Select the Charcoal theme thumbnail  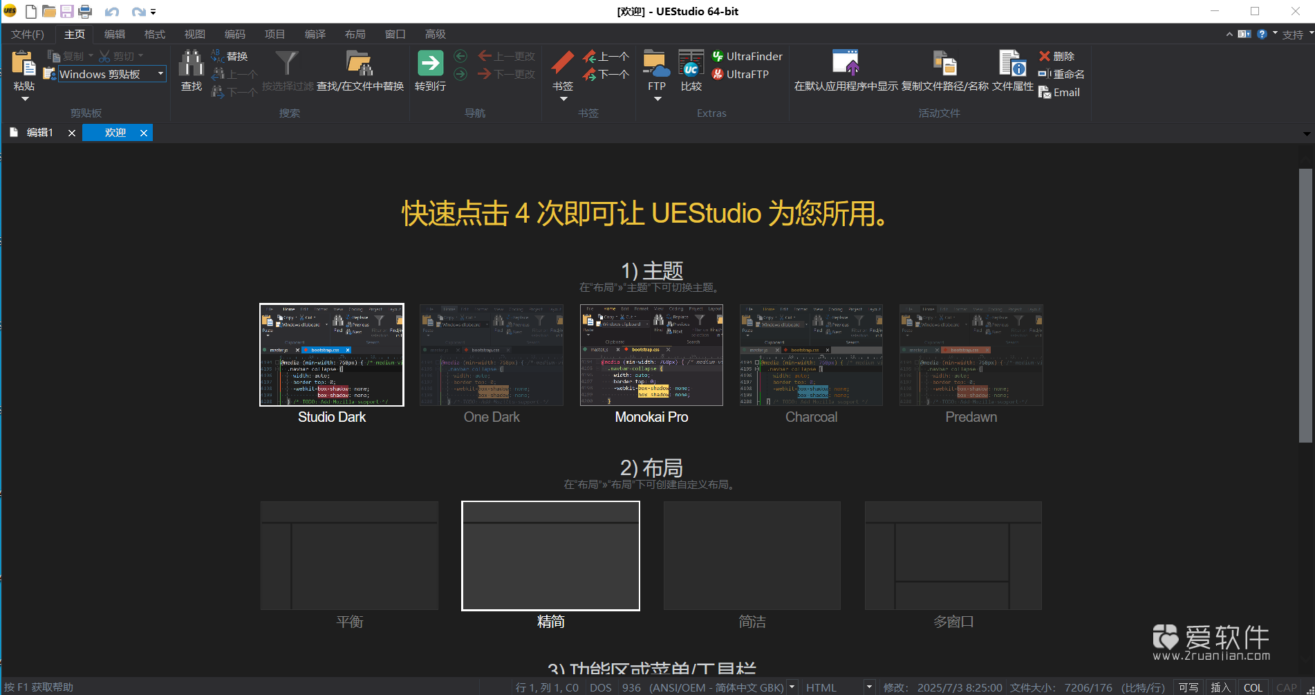(811, 355)
